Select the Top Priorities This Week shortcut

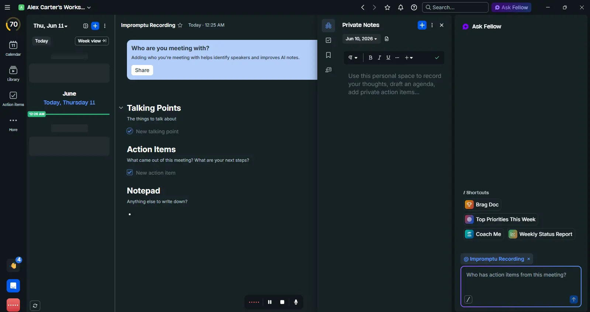pos(501,219)
